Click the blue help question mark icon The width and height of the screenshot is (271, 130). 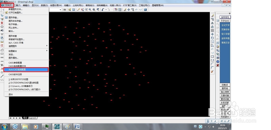click(x=145, y=10)
